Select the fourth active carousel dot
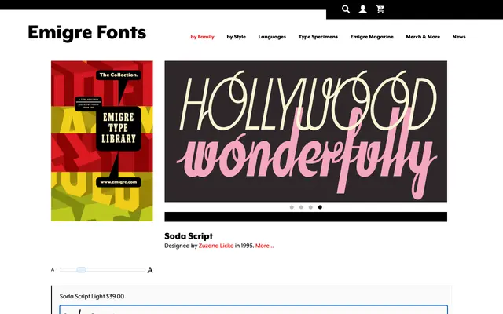 (x=320, y=207)
